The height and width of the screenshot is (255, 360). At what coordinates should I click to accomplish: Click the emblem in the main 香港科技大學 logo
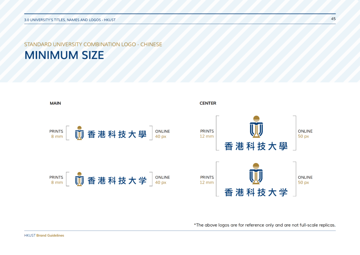tap(79, 133)
